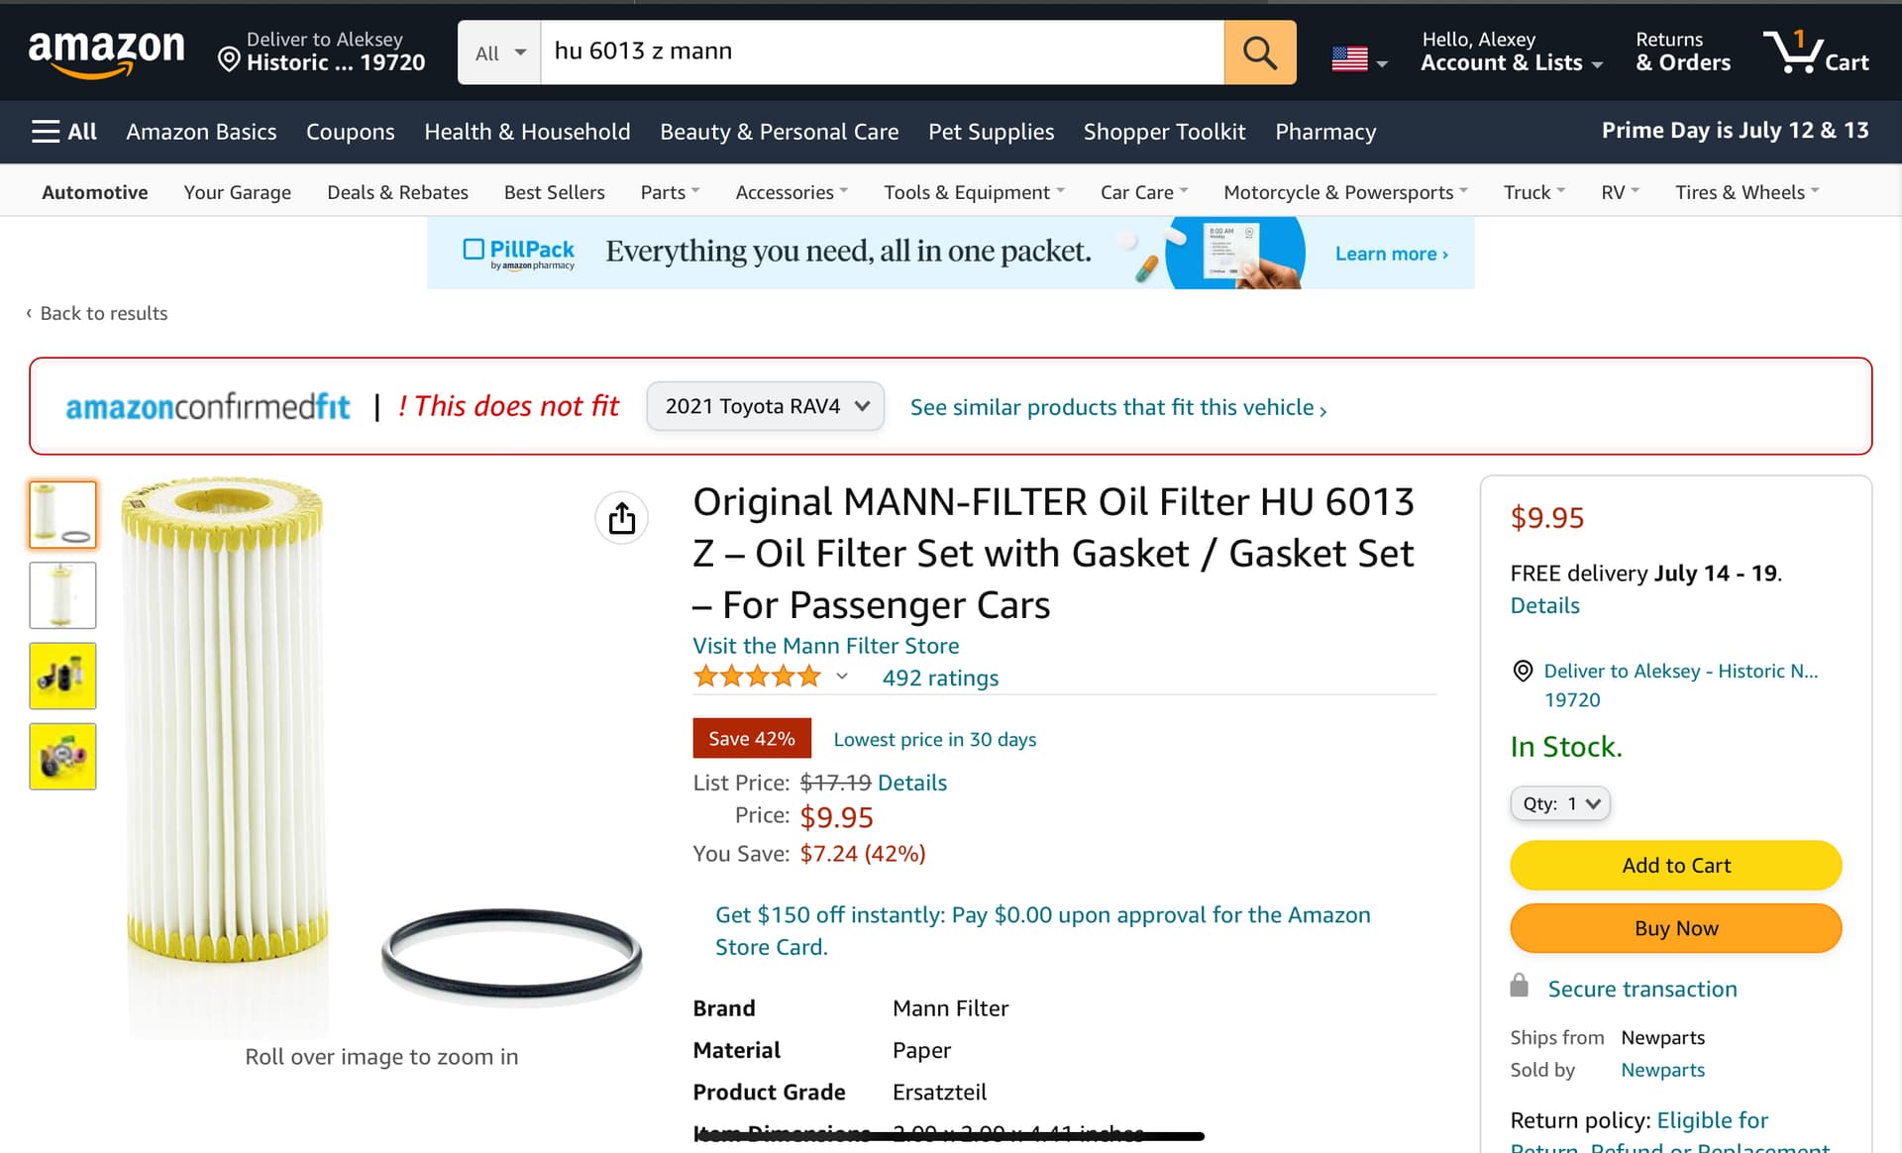Open the All search category dropdown
The height and width of the screenshot is (1153, 1902).
tap(499, 52)
